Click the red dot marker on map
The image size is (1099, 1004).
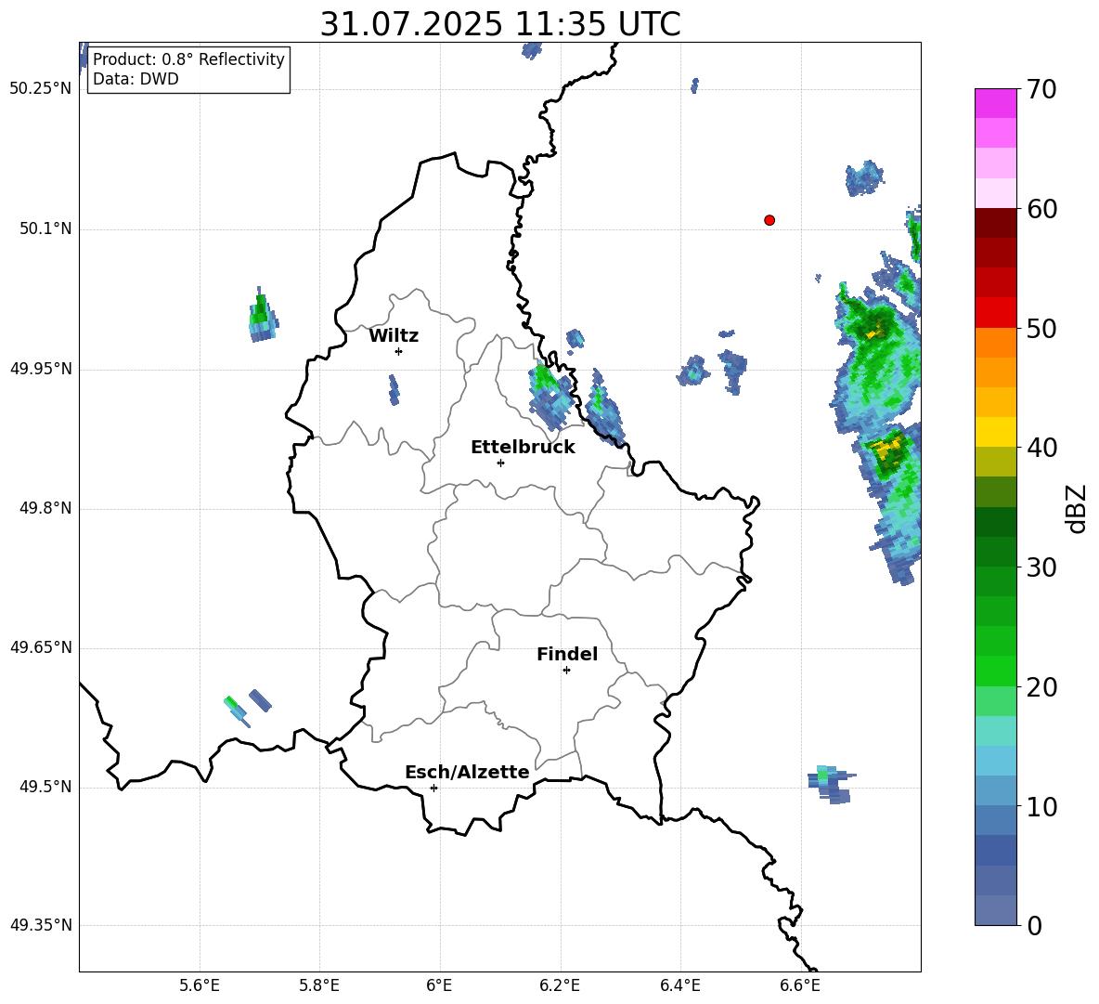tap(769, 220)
